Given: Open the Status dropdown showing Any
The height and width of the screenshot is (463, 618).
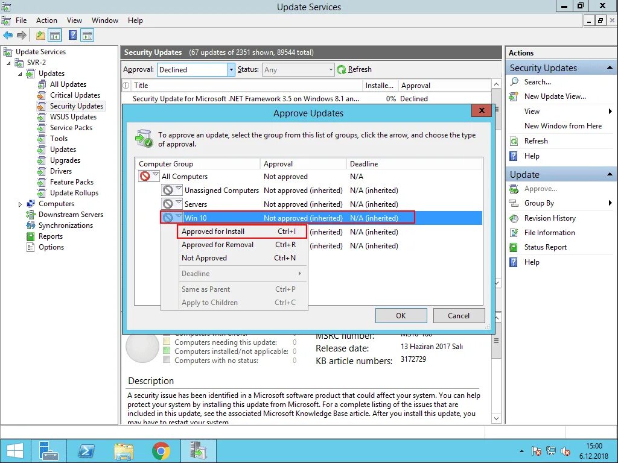Looking at the screenshot, I should coord(331,70).
